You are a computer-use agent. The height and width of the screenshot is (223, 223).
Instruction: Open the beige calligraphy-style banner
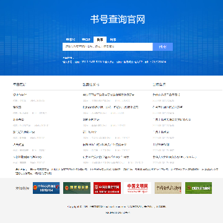168,188
